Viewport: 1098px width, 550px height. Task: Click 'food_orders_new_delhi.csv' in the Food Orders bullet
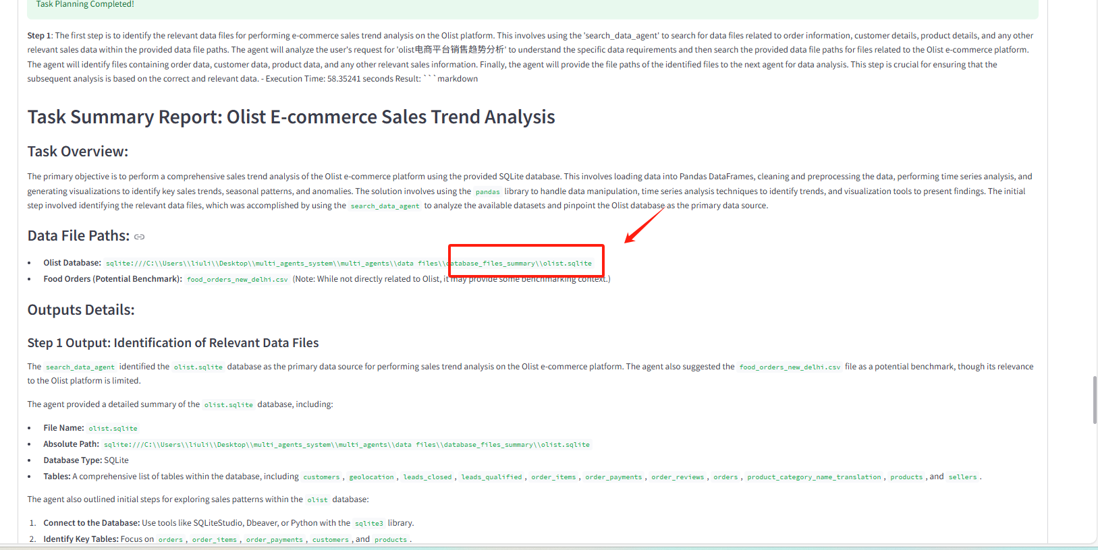[x=238, y=279]
